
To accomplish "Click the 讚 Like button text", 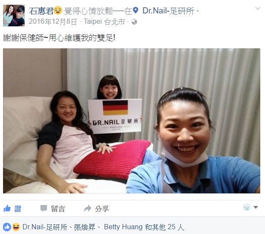I will [x=18, y=209].
